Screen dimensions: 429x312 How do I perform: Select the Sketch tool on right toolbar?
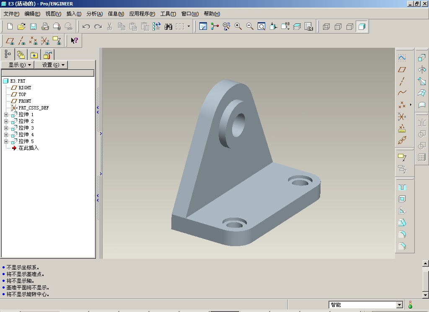(402, 57)
